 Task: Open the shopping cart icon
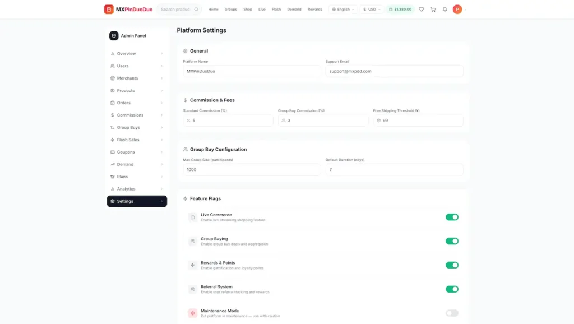pos(433,9)
